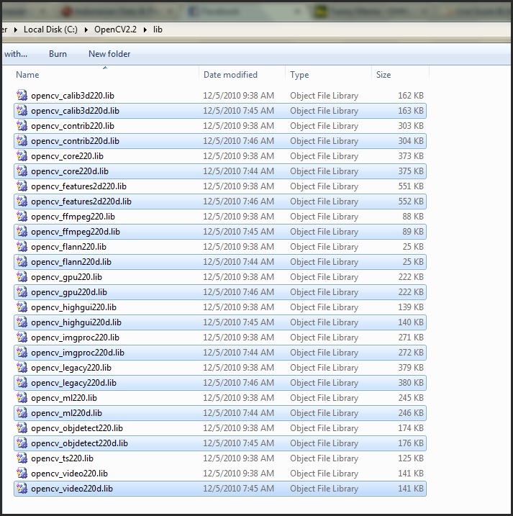
Task: Select file name opencv_imgproc220d.lib
Action: pos(78,353)
